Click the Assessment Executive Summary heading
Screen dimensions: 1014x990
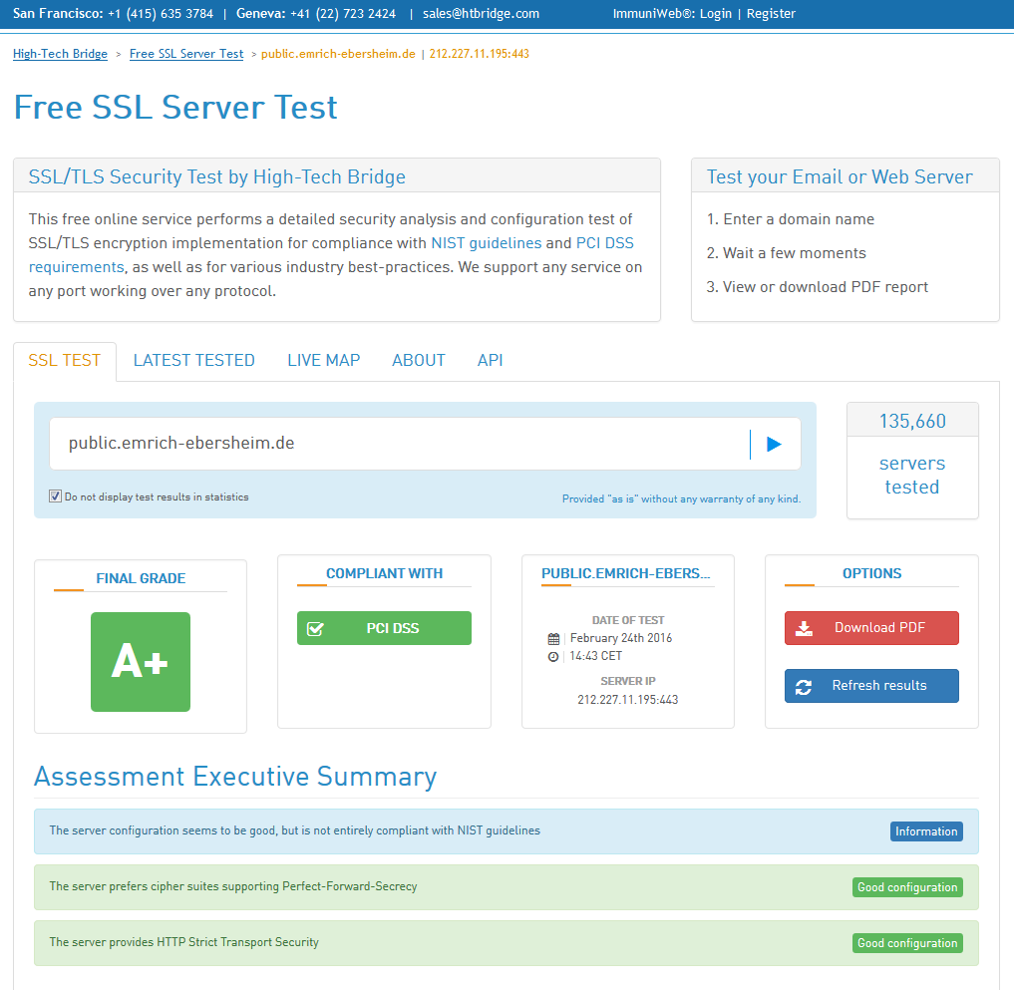(235, 776)
